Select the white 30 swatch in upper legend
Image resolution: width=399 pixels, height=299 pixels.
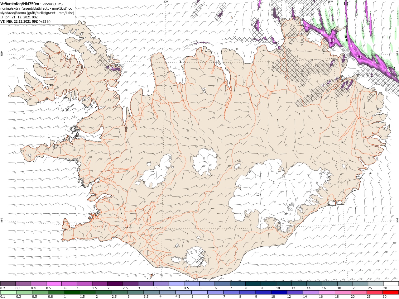pos(391,284)
